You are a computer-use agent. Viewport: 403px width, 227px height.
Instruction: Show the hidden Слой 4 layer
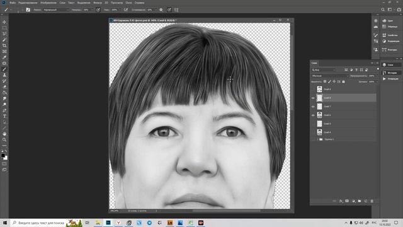pos(313,132)
